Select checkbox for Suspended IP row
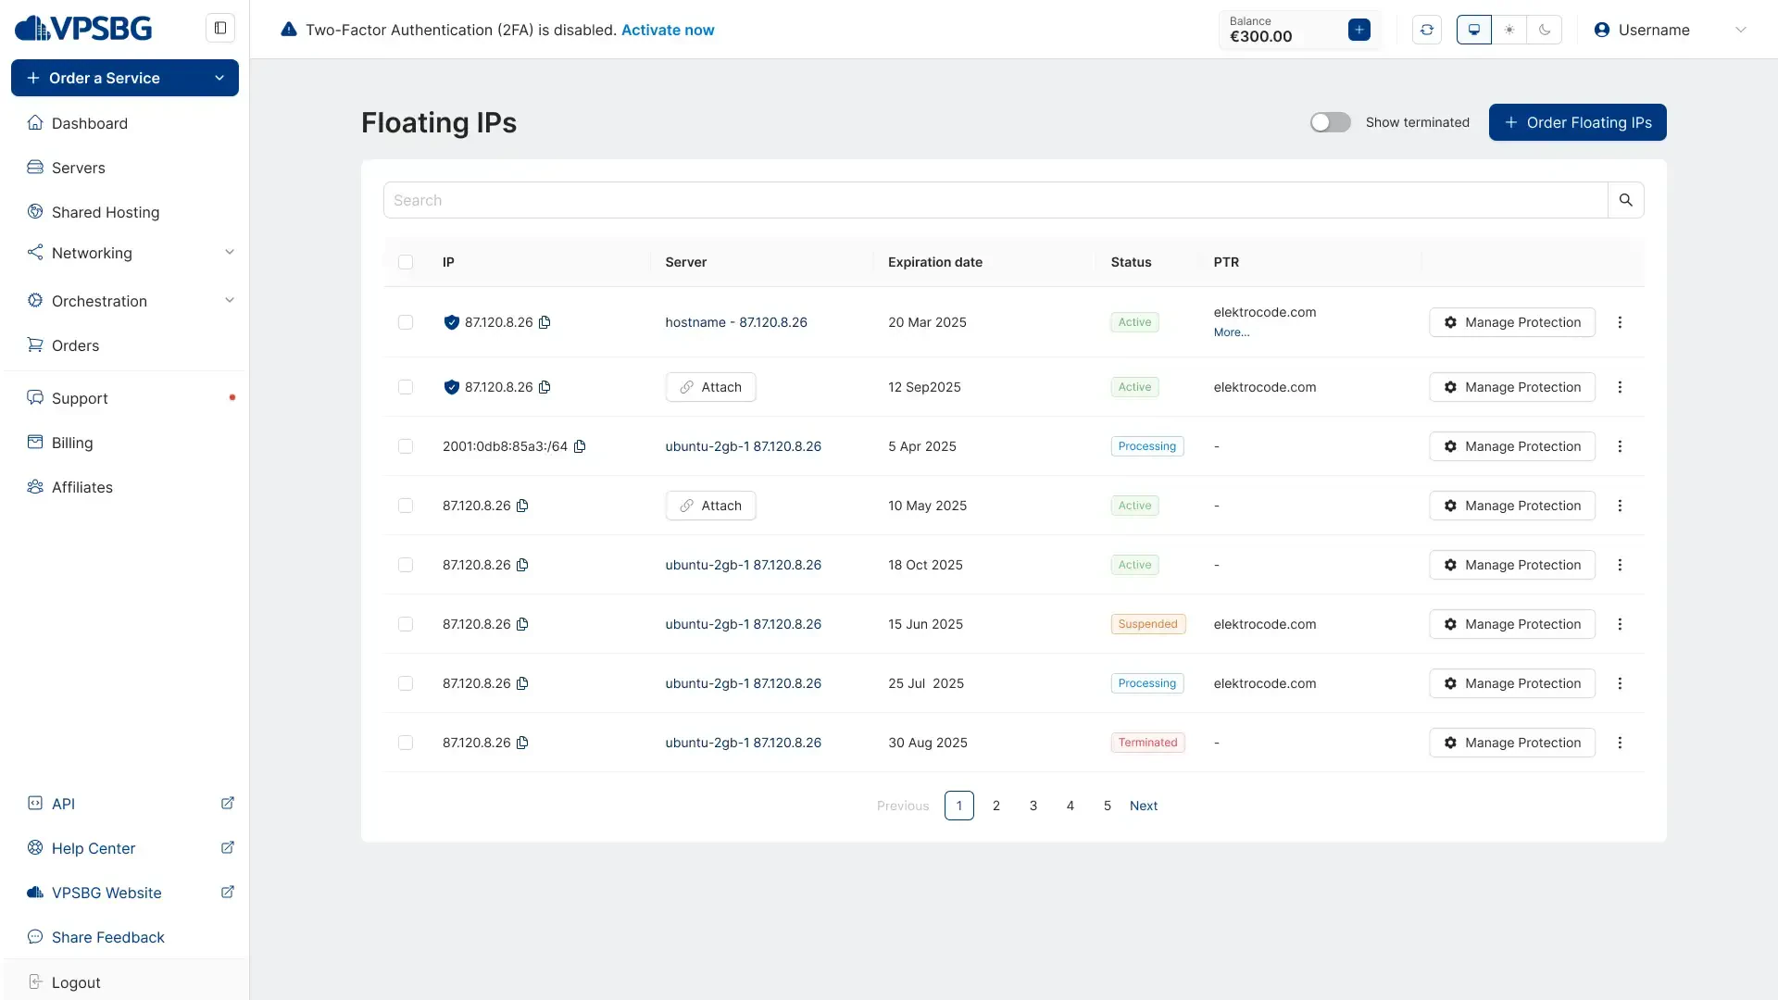This screenshot has width=1778, height=1000. (406, 624)
